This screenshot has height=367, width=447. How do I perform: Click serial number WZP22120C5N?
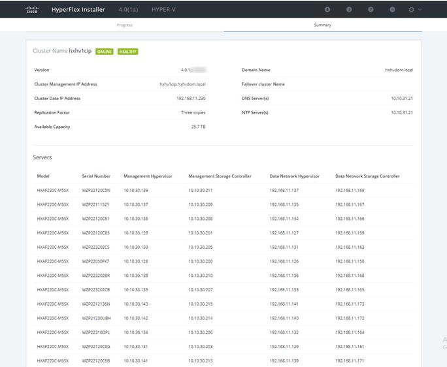(x=96, y=190)
